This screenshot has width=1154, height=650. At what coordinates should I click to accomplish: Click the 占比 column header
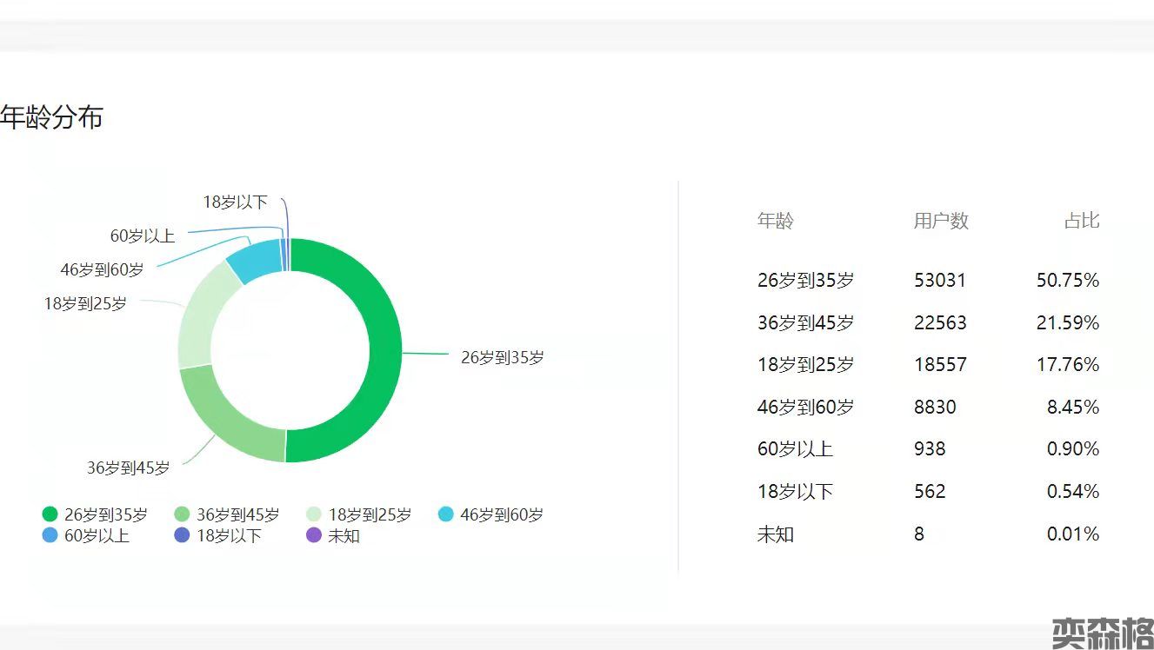tap(1081, 221)
